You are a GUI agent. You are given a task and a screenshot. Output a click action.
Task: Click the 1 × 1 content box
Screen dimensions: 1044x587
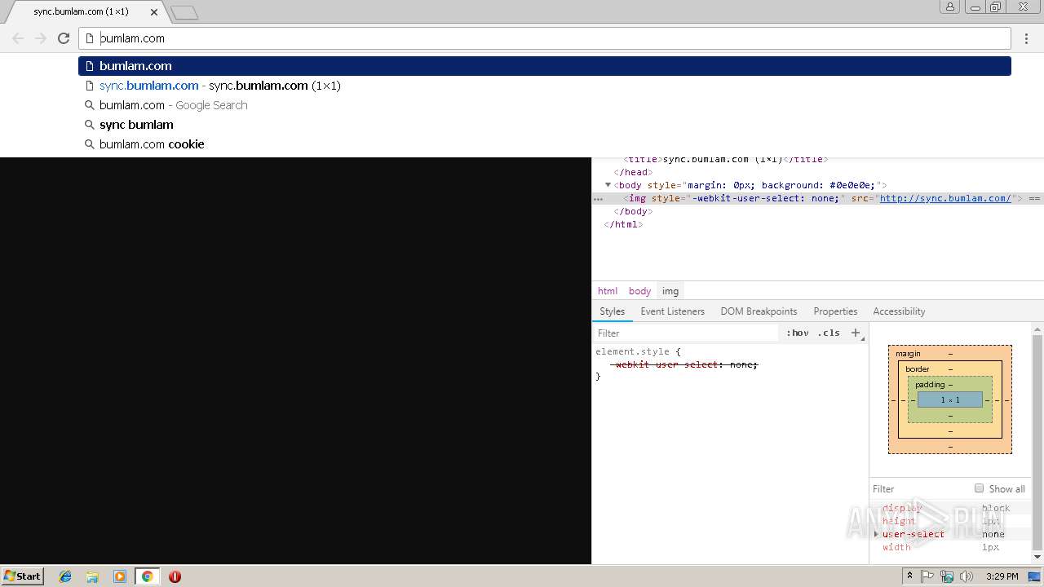click(x=950, y=400)
